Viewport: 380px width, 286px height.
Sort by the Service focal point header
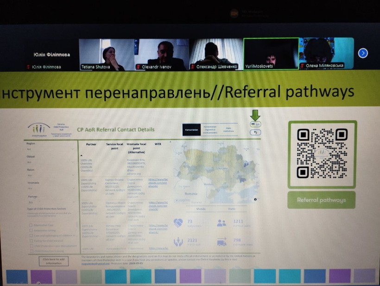pos(114,146)
